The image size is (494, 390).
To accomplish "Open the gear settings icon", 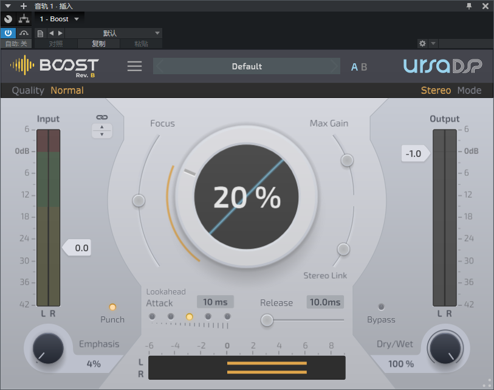I will pyautogui.click(x=422, y=43).
